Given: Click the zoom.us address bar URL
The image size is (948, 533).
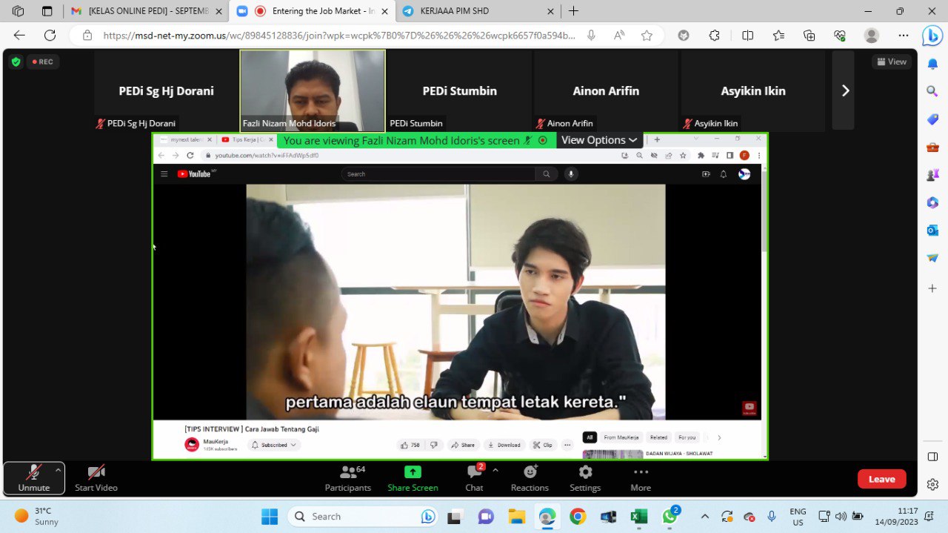Looking at the screenshot, I should point(339,35).
